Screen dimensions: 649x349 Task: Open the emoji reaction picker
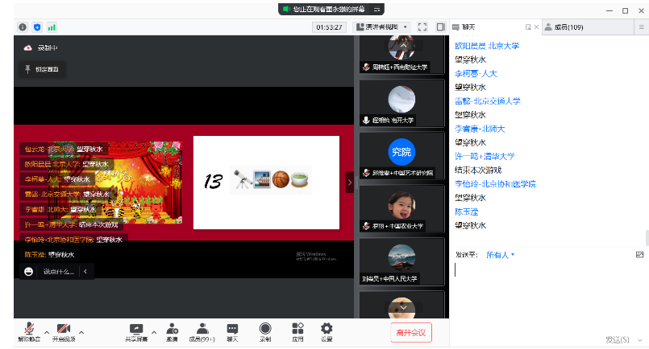click(28, 271)
